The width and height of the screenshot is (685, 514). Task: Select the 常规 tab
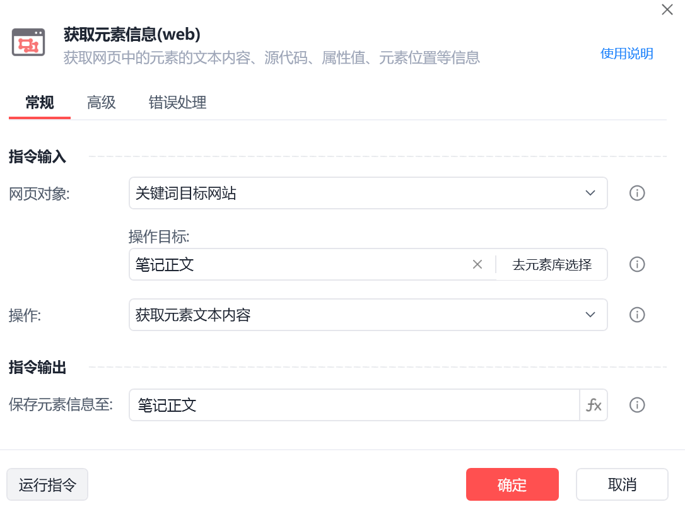point(40,103)
